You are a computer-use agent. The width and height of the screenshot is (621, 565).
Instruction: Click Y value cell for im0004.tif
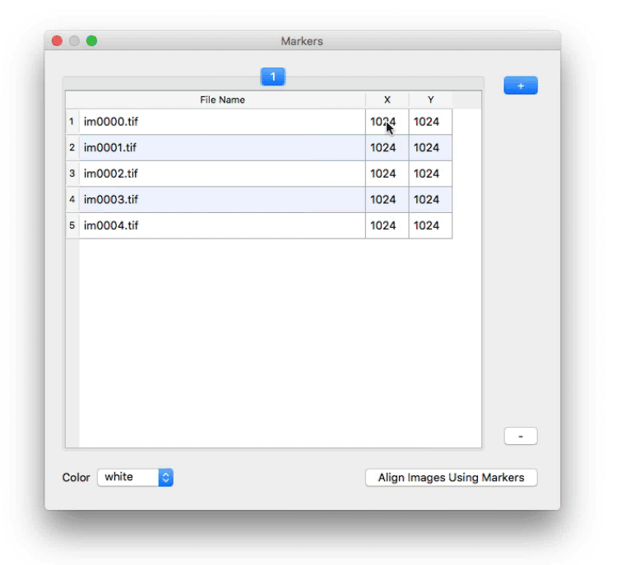[x=427, y=225]
